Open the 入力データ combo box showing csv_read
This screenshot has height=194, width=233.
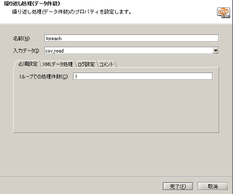point(131,51)
